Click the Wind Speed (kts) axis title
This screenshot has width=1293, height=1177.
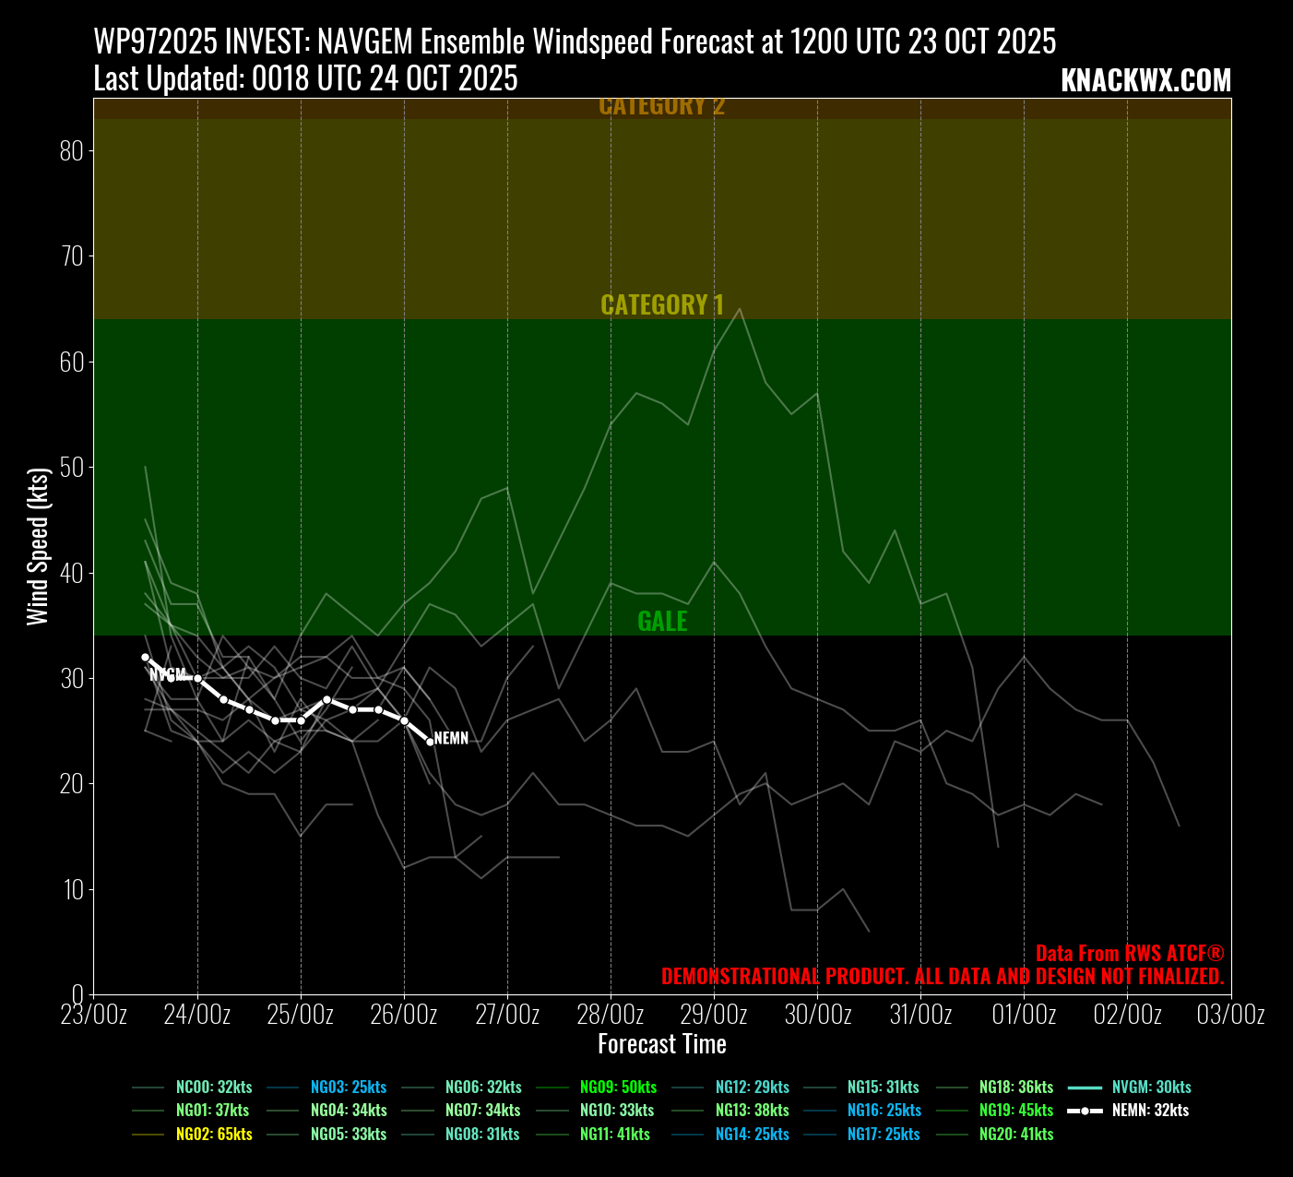(38, 546)
